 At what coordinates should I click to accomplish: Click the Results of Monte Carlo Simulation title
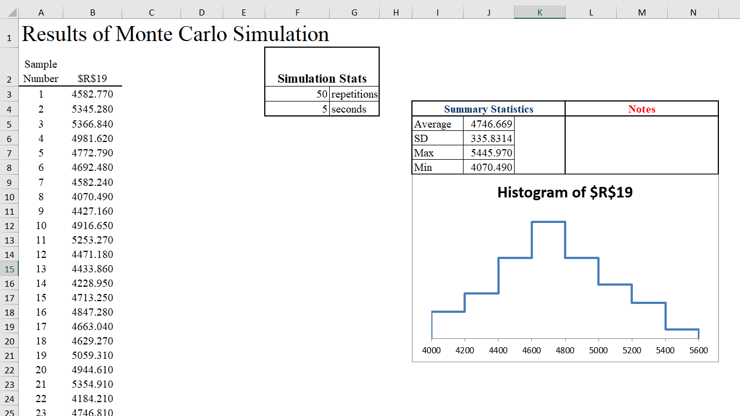[x=175, y=34]
